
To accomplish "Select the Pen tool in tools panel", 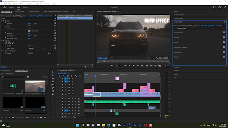I will point(53,88).
